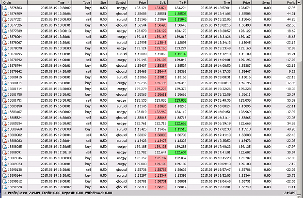This screenshot has height=198, width=303.
Task: Sort by the Order column header
Action: (15, 2)
